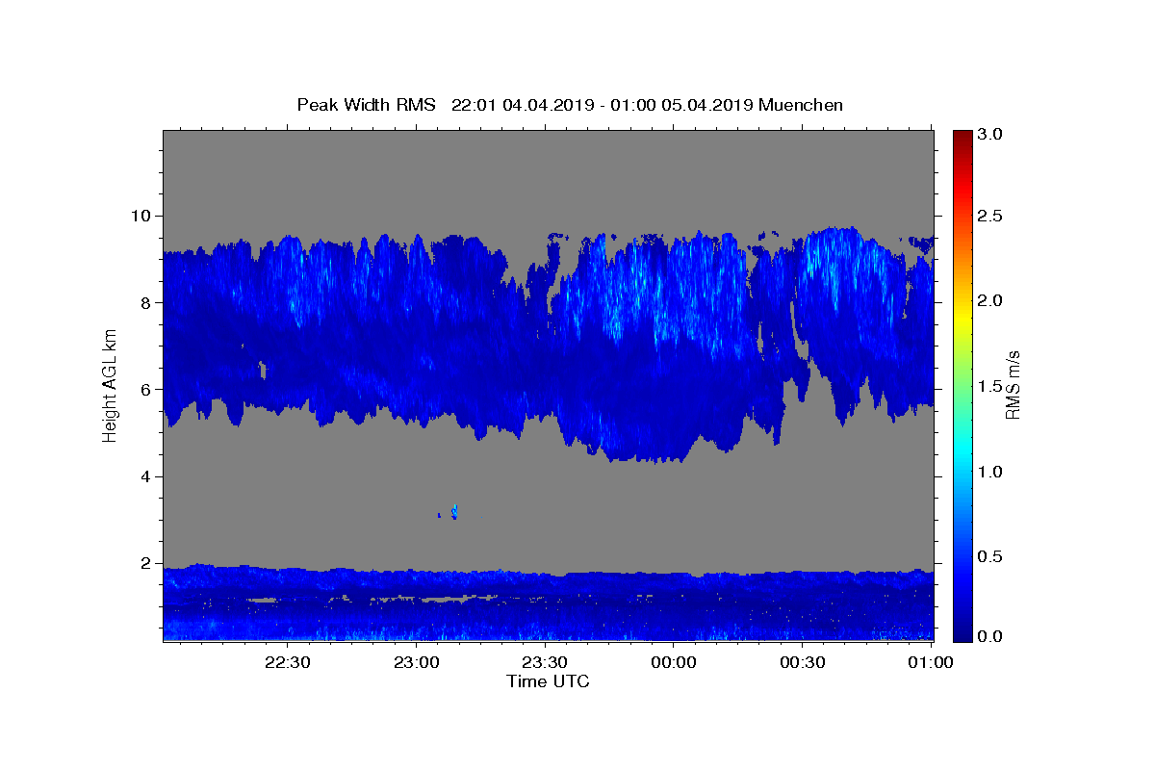Click the 23:30 time tick label
1155x770 pixels.
545,662
